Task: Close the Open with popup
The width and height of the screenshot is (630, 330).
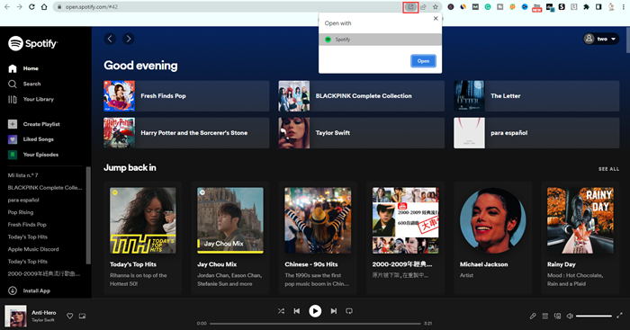Action: click(x=436, y=19)
